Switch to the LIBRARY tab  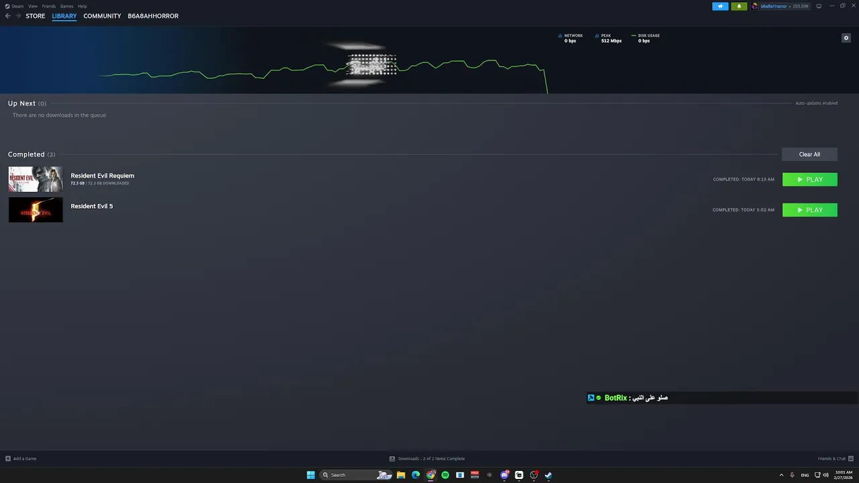pos(64,16)
